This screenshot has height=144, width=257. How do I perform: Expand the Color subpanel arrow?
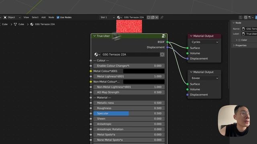pyautogui.click(x=237, y=40)
